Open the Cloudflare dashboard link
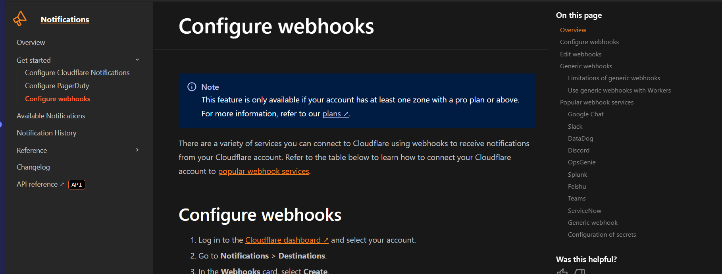Viewport: 722px width, 274px height. (287, 240)
